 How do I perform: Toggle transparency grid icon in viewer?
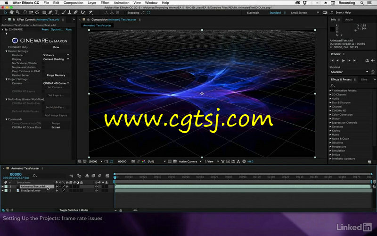(x=175, y=161)
